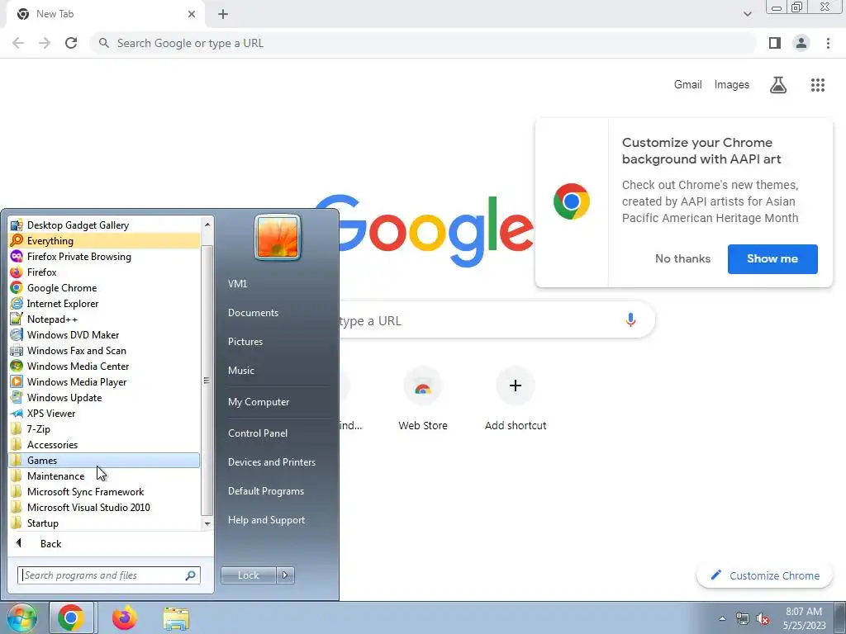Image resolution: width=846 pixels, height=634 pixels.
Task: Click the Chrome back arrow
Action: click(x=18, y=43)
